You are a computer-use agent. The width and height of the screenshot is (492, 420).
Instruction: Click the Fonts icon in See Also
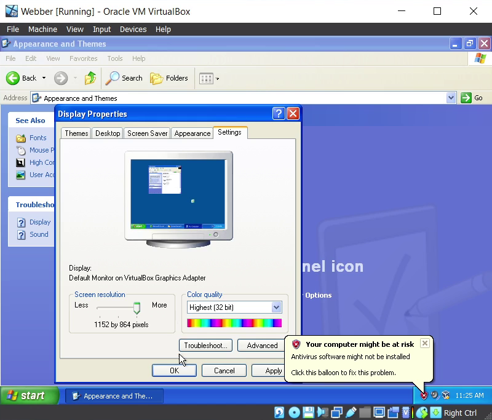click(x=21, y=138)
